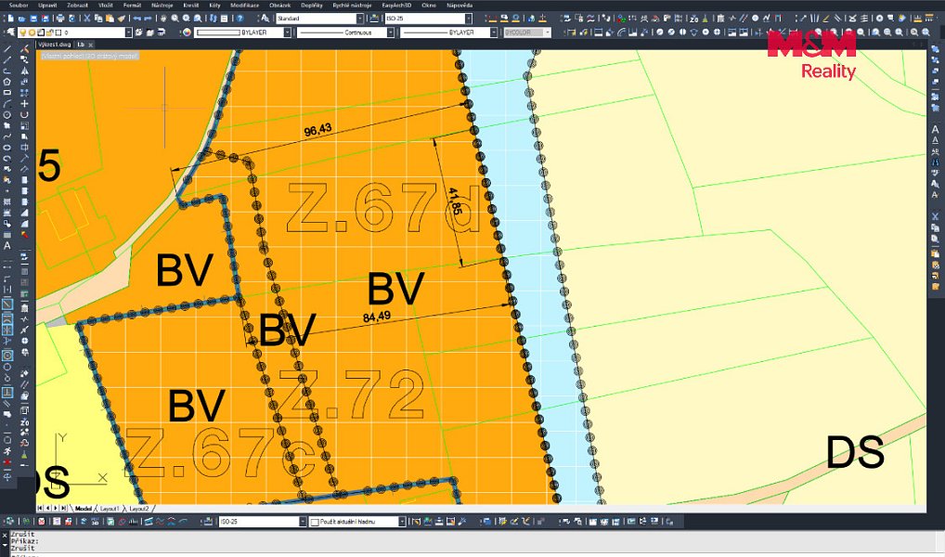The height and width of the screenshot is (557, 945).
Task: Open the 'Použít aktuální hladinu' dropdown
Action: (x=356, y=522)
